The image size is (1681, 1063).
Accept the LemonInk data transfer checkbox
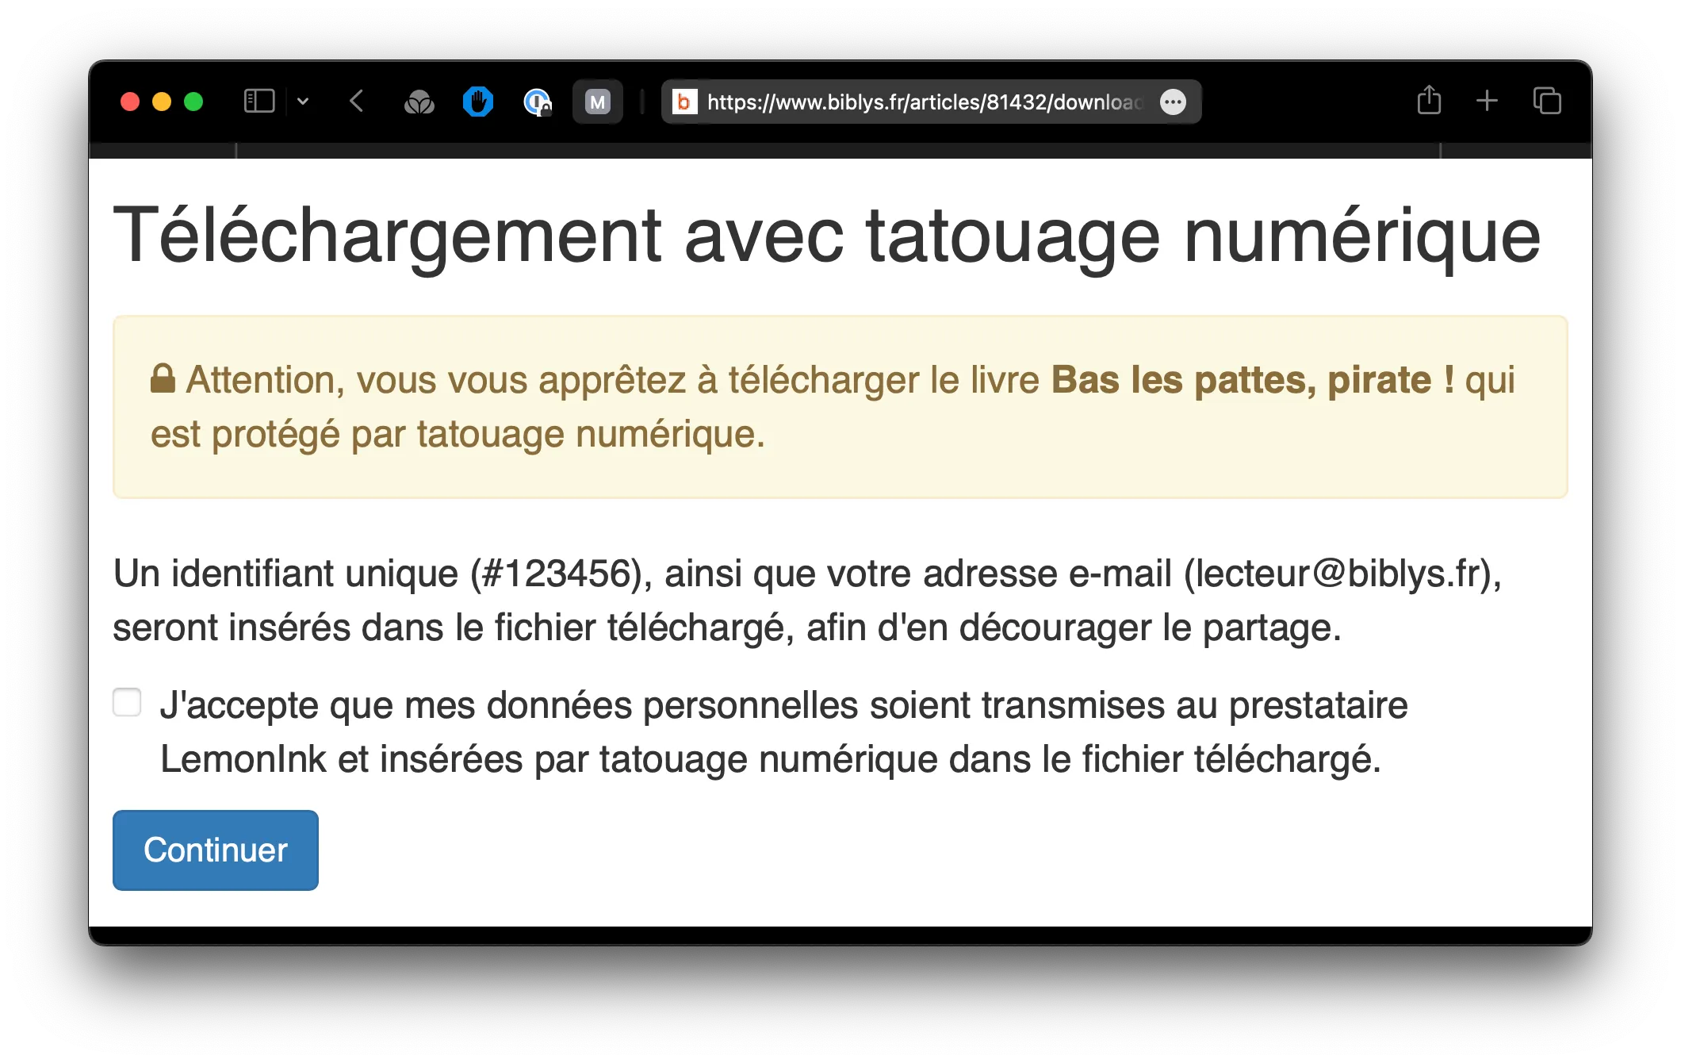[x=126, y=702]
